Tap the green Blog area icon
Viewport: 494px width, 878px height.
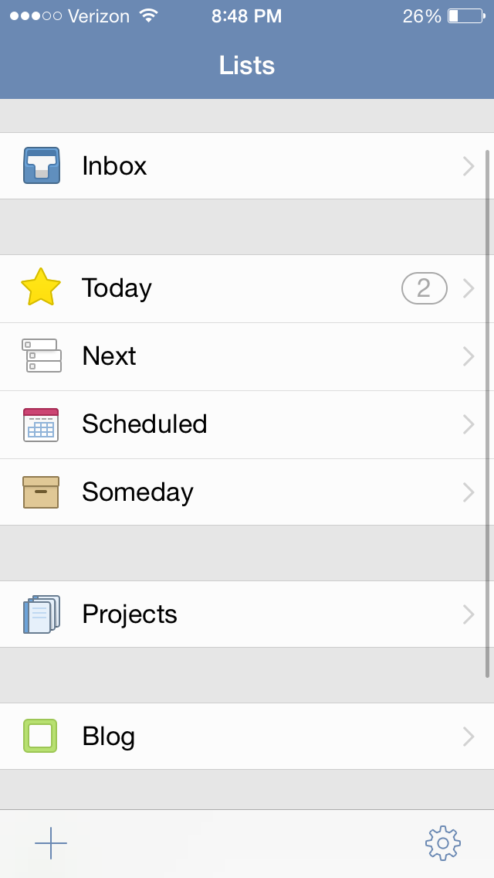pos(40,736)
